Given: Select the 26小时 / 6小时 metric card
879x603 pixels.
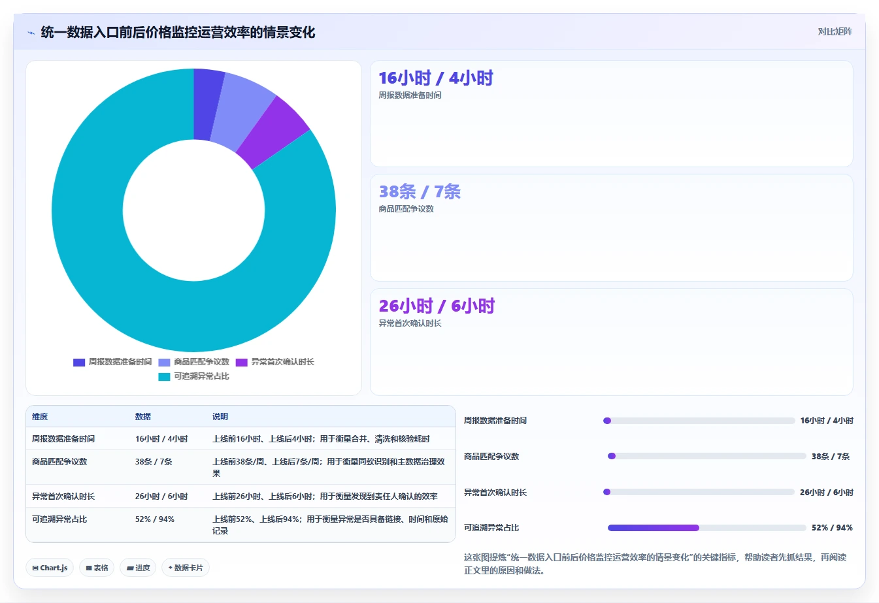Looking at the screenshot, I should click(611, 342).
